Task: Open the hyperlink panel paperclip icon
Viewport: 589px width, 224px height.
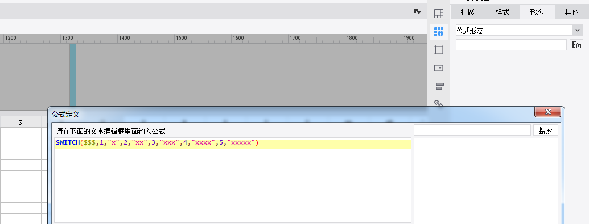Action: coord(438,103)
